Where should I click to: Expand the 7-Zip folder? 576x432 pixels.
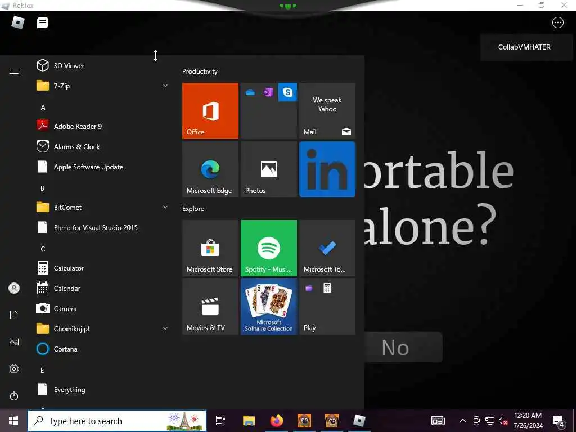[102, 85]
